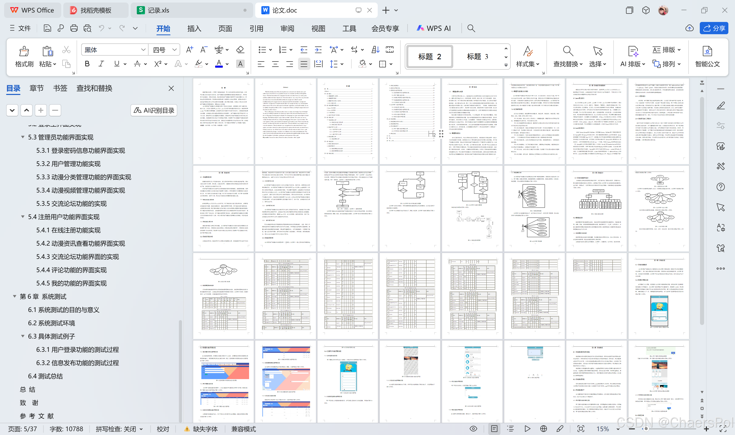Collapse the 5.3 管理员功能界面实现 tree node

22,137
